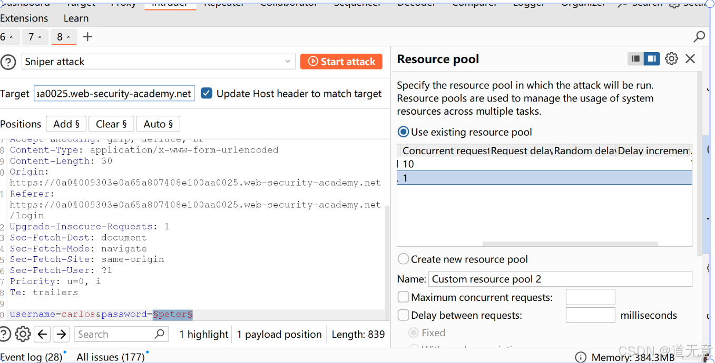Close the Resource pool panel
Screen dimensions: 715x363
690,59
